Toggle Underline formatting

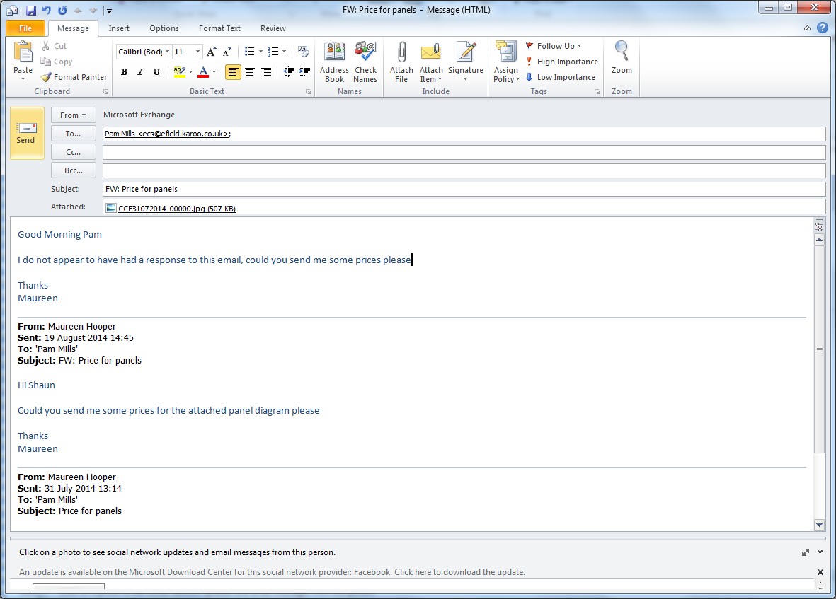click(156, 72)
